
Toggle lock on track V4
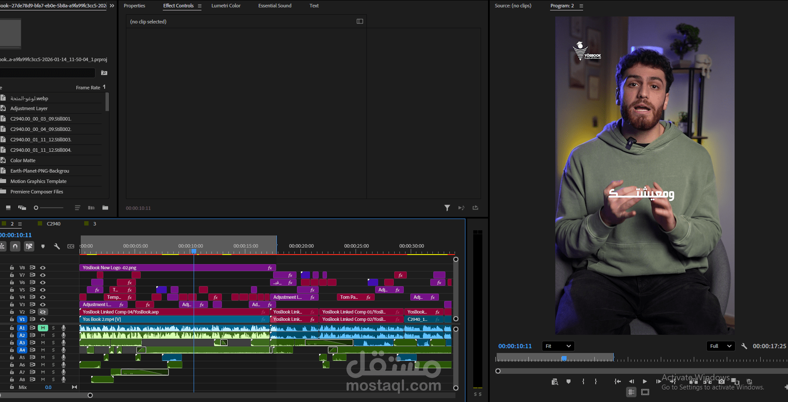[x=12, y=297]
